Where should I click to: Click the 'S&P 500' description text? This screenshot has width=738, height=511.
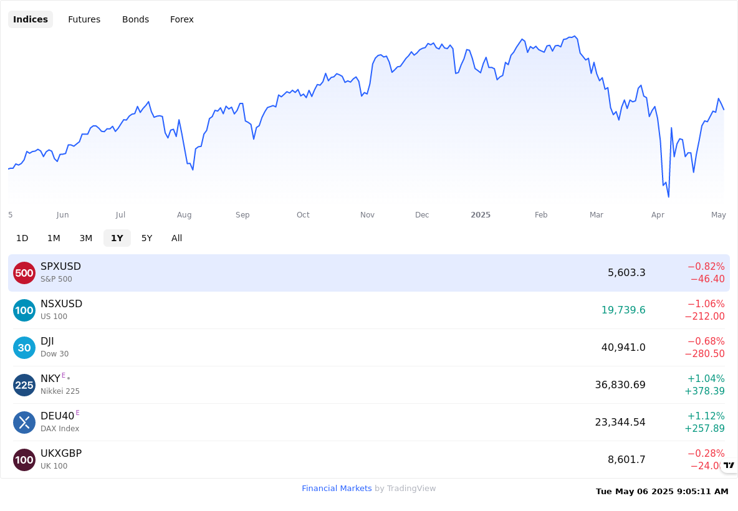(x=56, y=279)
